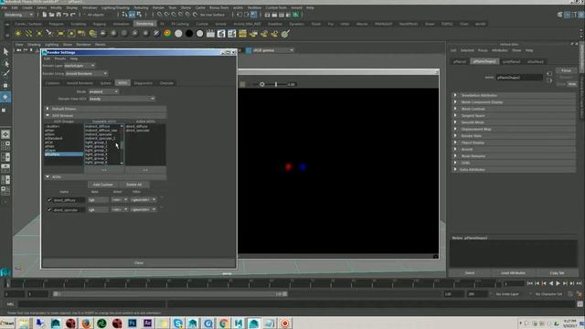Open Presets menu in Render Settings
This screenshot has height=329, width=585.
coord(60,58)
